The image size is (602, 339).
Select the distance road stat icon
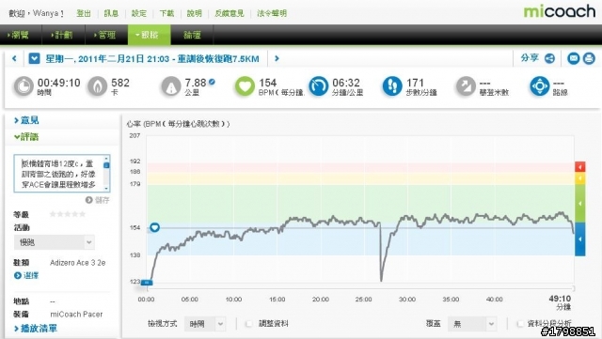(171, 86)
